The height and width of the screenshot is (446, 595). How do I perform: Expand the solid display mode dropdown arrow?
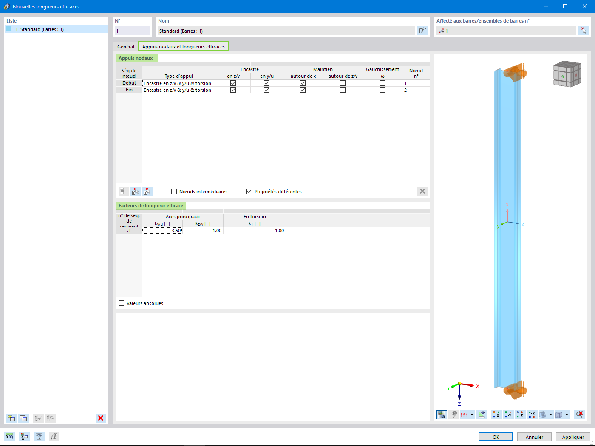coord(551,415)
